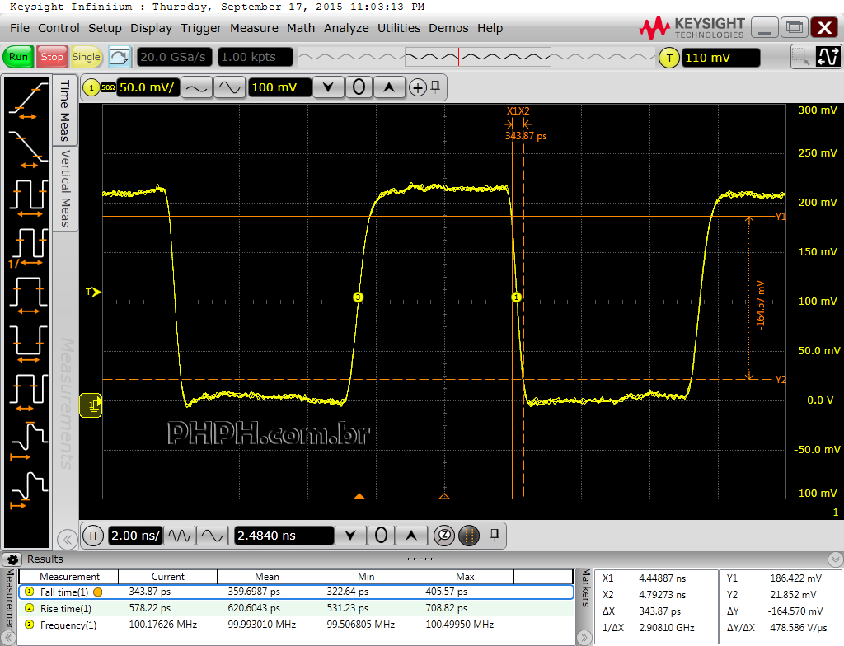Click the auto scale icon in top toolbar
The width and height of the screenshot is (844, 646).
tap(120, 57)
